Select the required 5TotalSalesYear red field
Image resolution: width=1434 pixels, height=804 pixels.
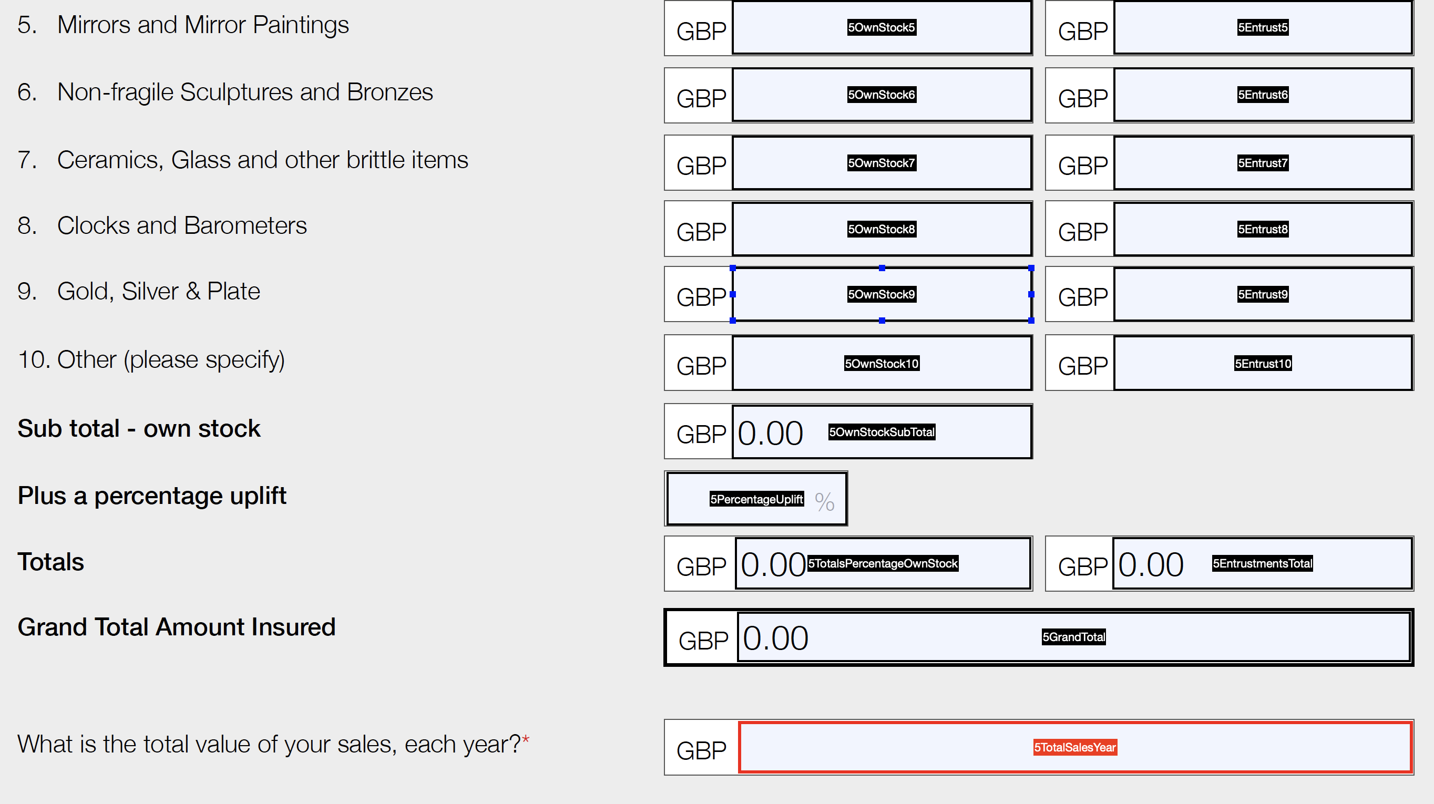click(x=1074, y=747)
